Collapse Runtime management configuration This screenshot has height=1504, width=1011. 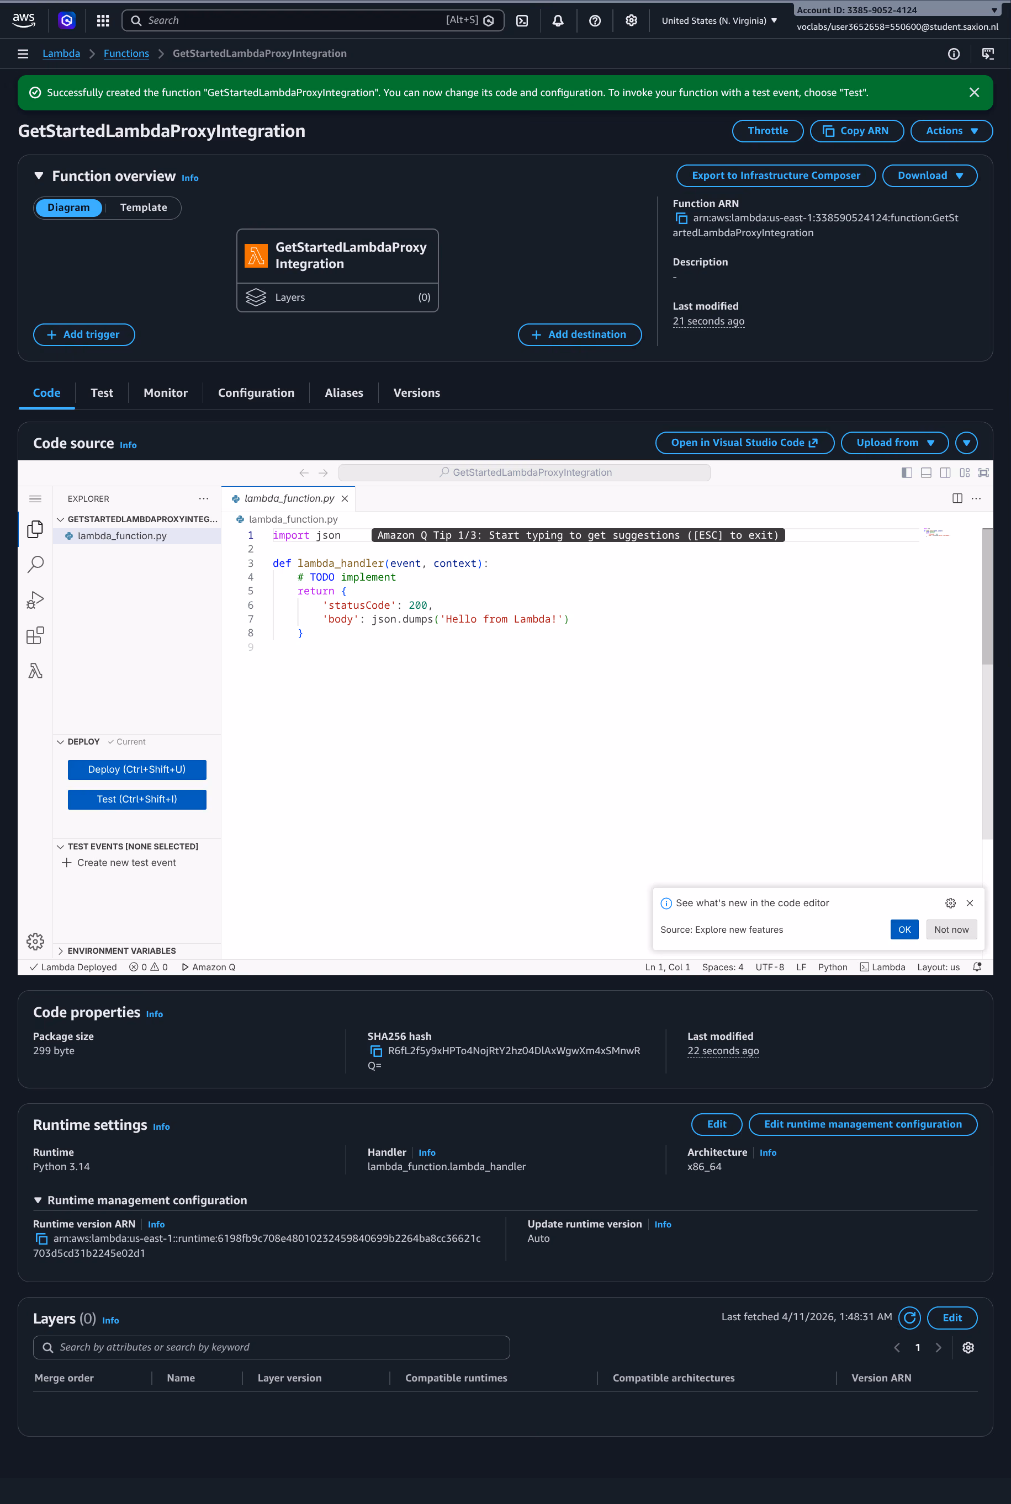pos(38,1200)
